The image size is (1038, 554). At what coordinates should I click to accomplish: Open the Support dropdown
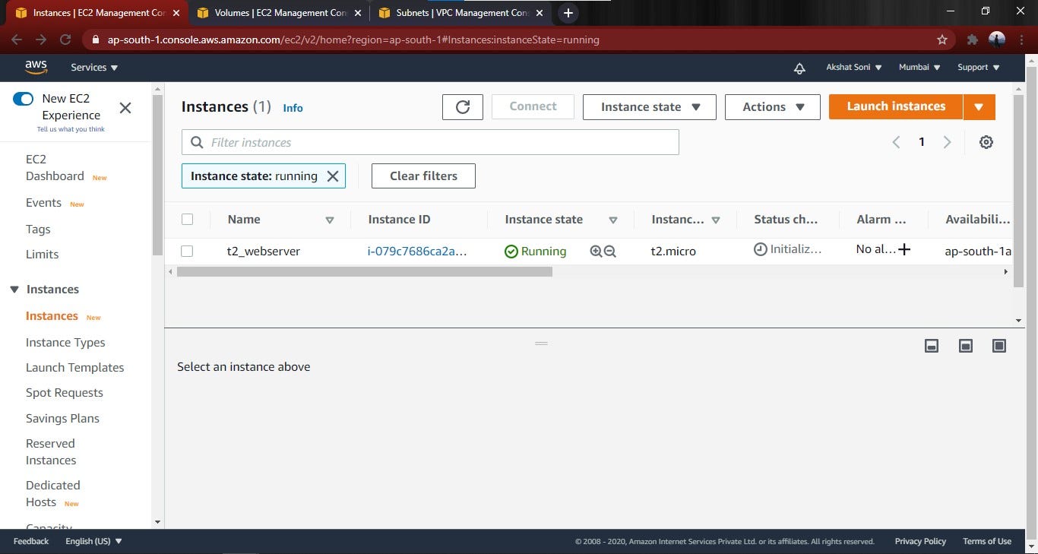pos(979,68)
